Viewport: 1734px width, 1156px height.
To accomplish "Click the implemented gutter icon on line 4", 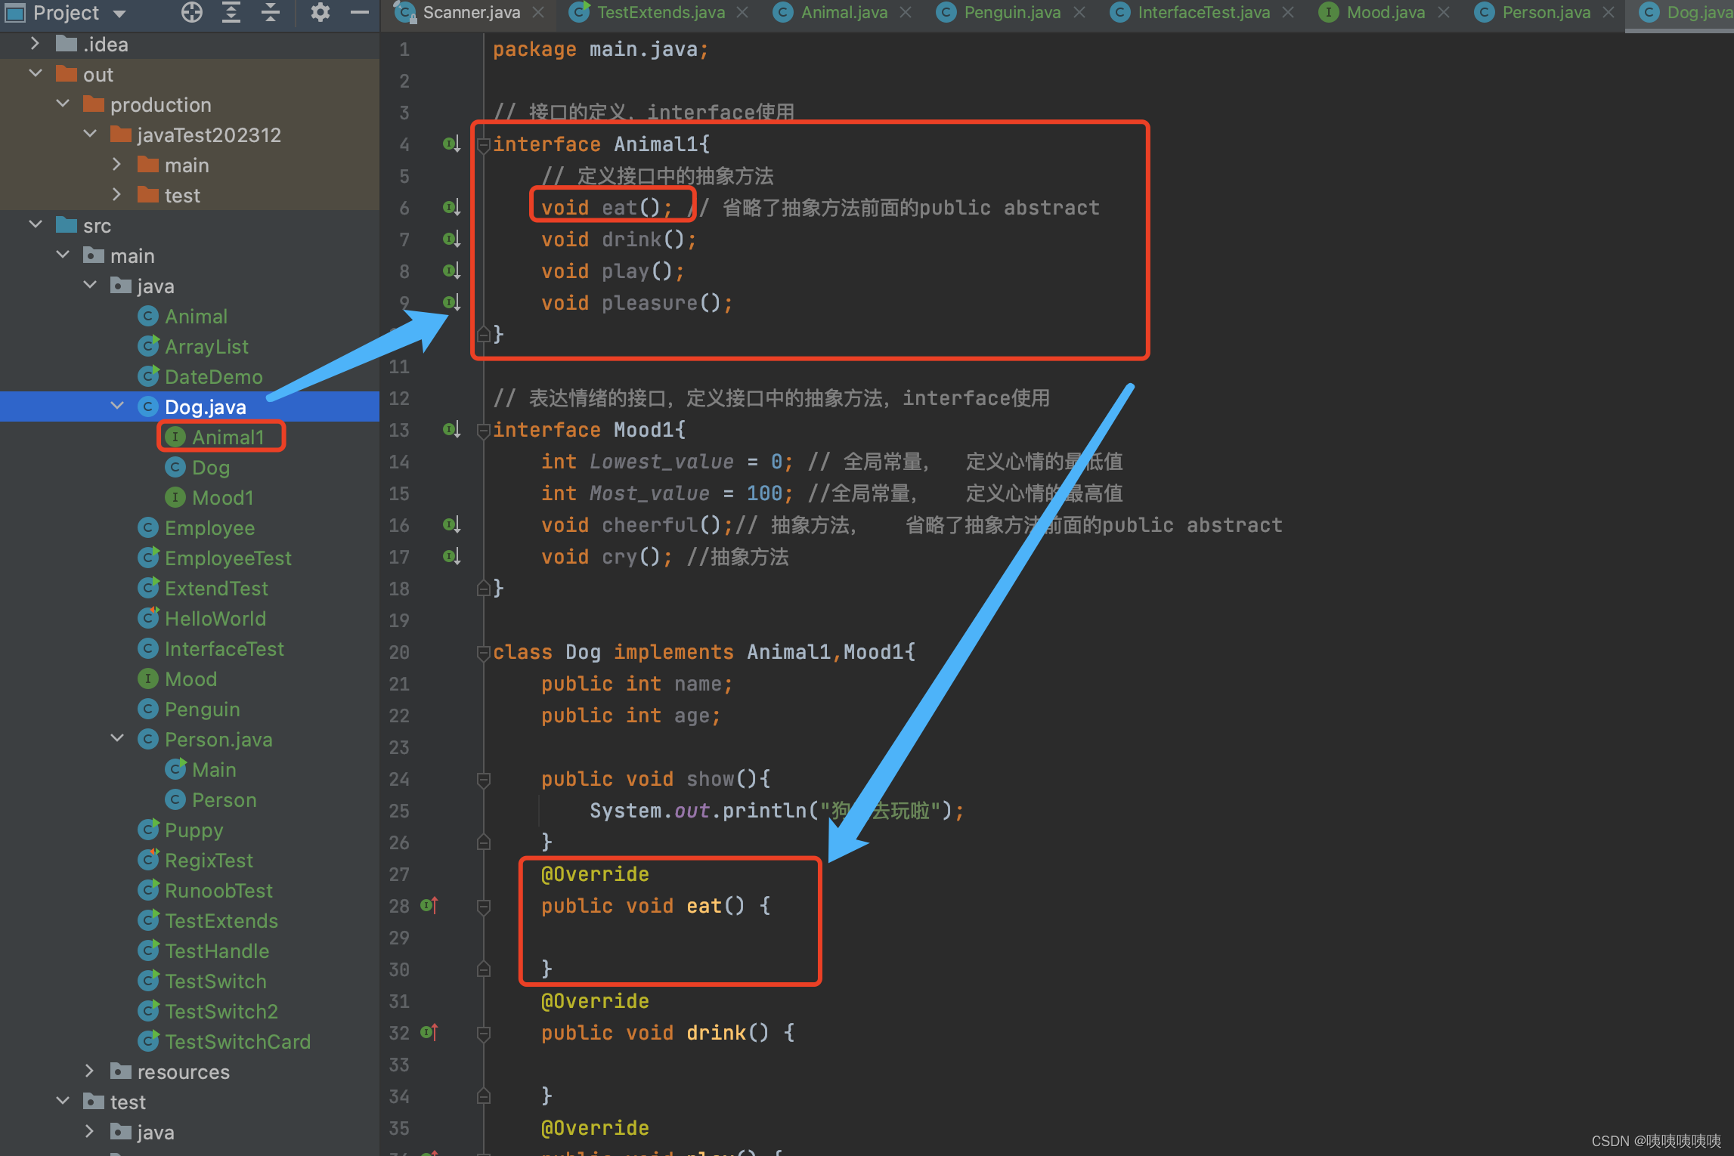I will click(x=451, y=144).
